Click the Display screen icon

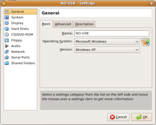coord(7,23)
